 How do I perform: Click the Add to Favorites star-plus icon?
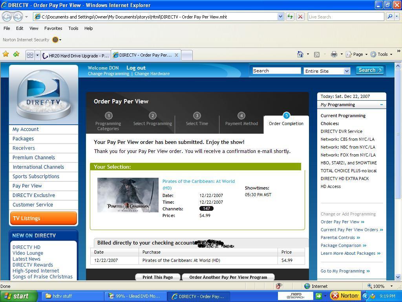(16, 54)
